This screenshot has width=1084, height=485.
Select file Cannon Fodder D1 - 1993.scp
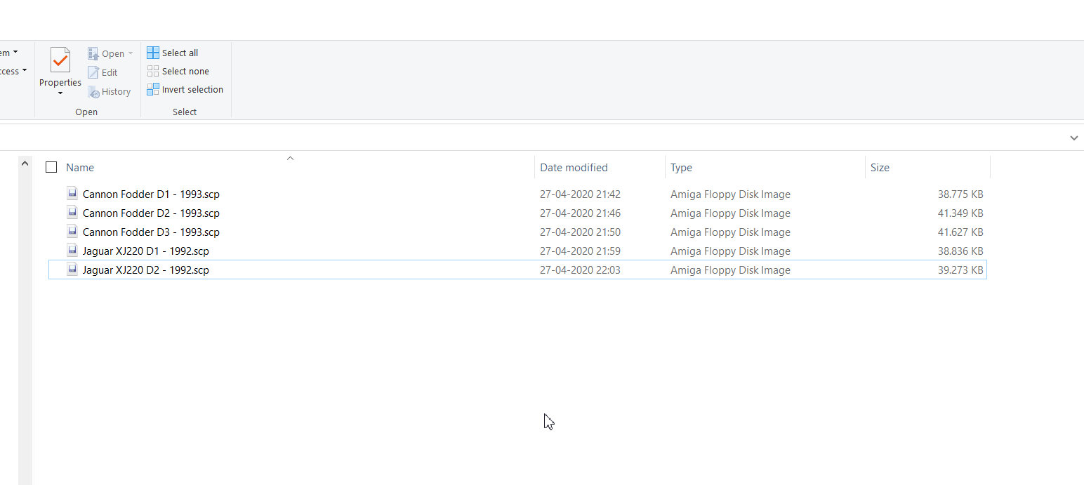click(151, 194)
